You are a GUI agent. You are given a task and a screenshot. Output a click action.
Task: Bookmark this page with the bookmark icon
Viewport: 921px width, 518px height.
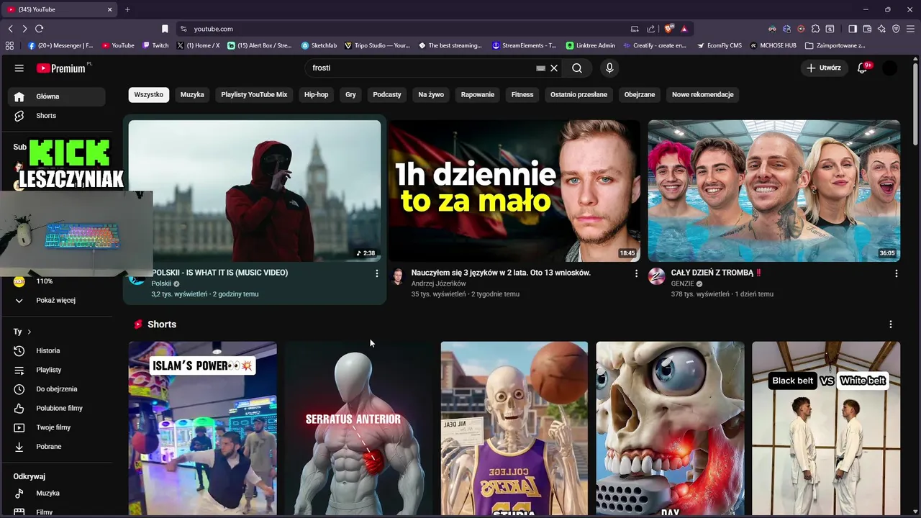165,29
